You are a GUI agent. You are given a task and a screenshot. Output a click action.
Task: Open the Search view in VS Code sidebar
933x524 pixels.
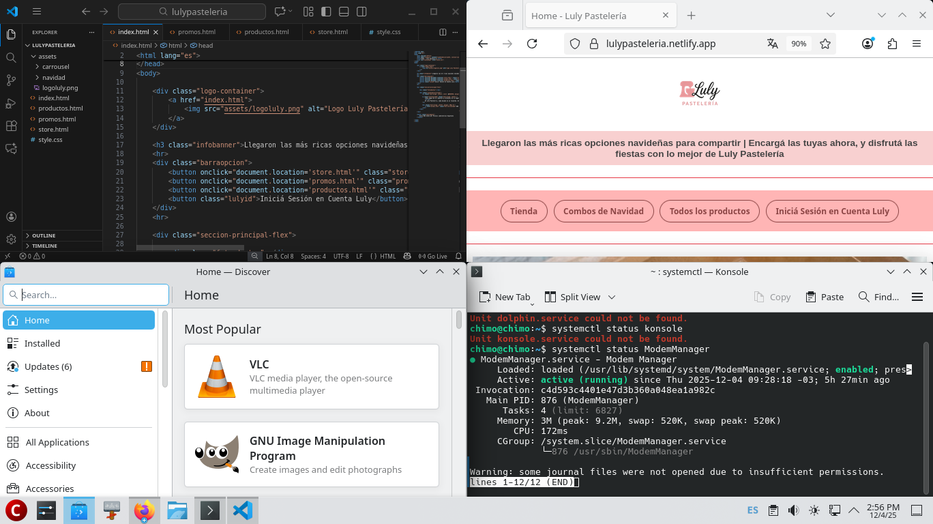[x=11, y=57]
